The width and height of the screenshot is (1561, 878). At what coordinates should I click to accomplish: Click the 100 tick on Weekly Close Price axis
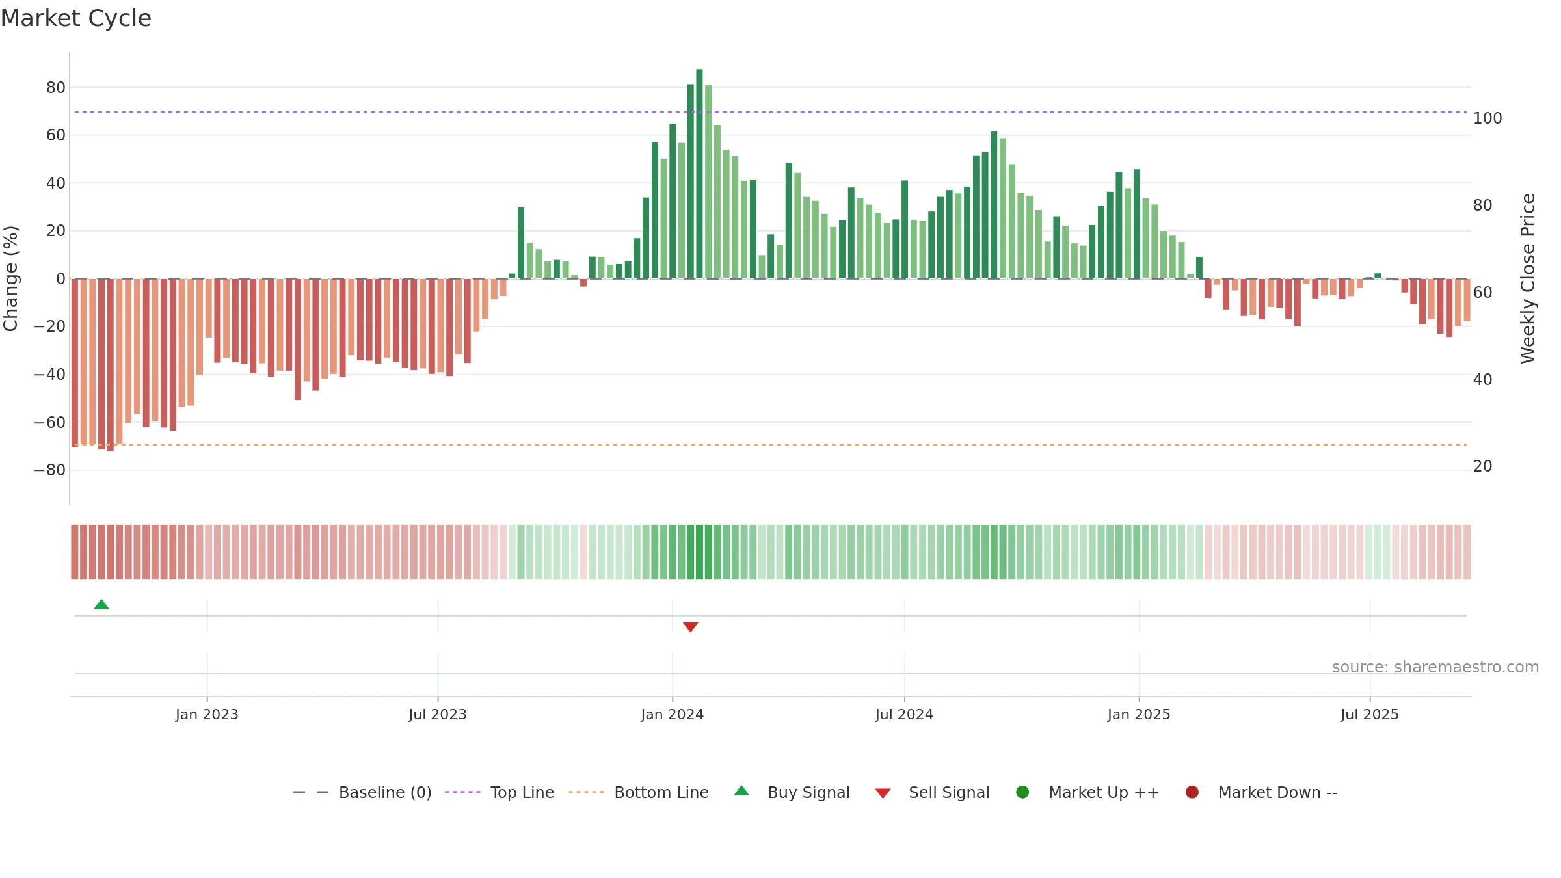(x=1488, y=118)
